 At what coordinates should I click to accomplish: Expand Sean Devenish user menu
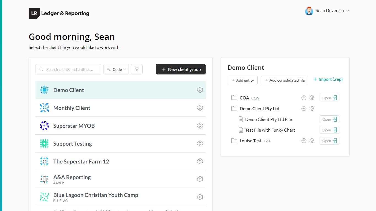pos(327,11)
